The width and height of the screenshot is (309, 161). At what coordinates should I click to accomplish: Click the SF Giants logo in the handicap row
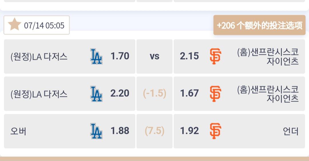(x=215, y=94)
